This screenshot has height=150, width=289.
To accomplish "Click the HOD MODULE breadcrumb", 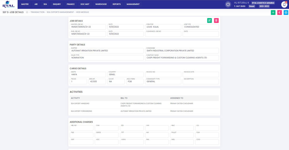I will [83, 12].
